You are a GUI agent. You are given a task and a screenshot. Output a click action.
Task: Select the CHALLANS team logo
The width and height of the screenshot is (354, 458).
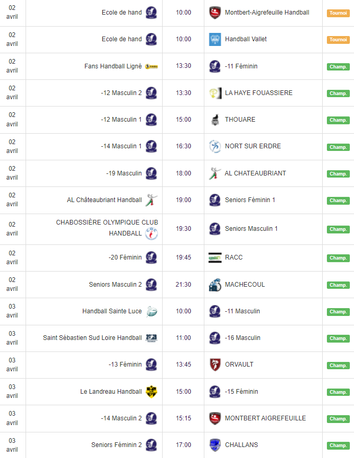coord(215,445)
